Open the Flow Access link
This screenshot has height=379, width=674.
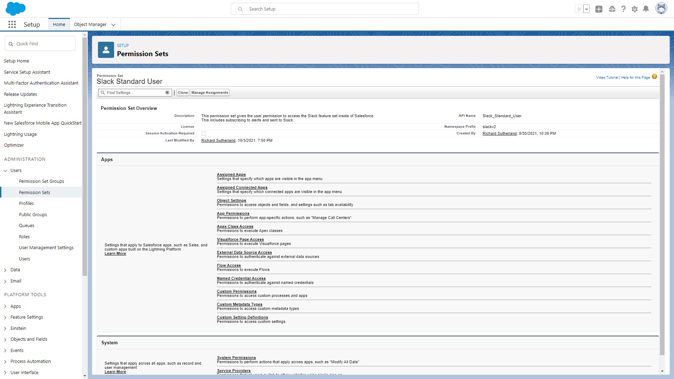(x=229, y=265)
